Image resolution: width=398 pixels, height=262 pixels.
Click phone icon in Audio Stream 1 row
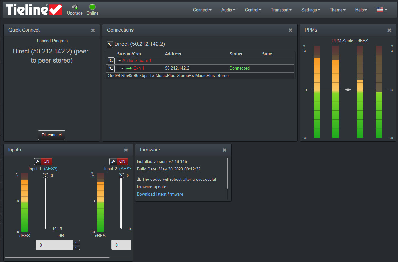111,61
